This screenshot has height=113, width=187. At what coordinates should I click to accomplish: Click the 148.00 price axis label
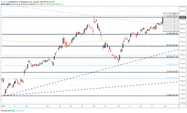[183, 90]
